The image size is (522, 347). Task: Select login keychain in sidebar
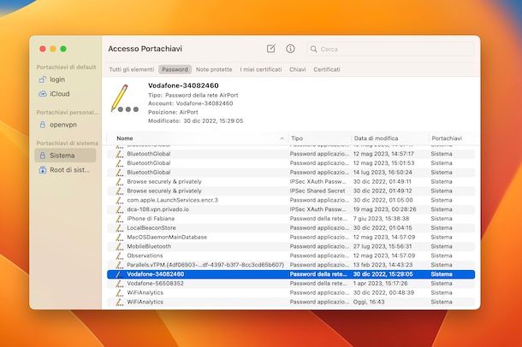click(x=57, y=79)
